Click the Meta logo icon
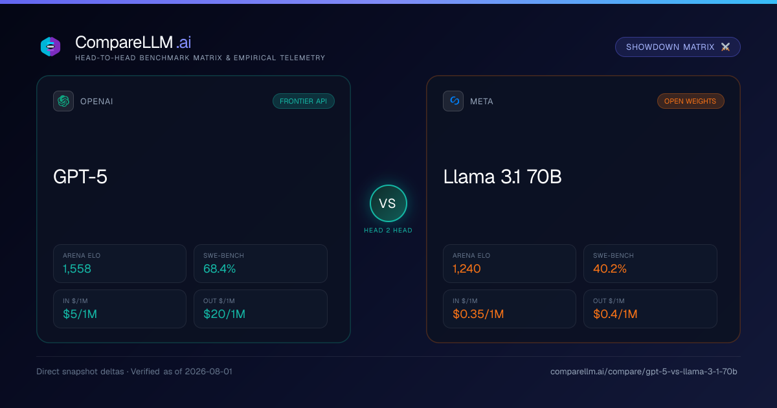The width and height of the screenshot is (777, 408). coord(453,101)
